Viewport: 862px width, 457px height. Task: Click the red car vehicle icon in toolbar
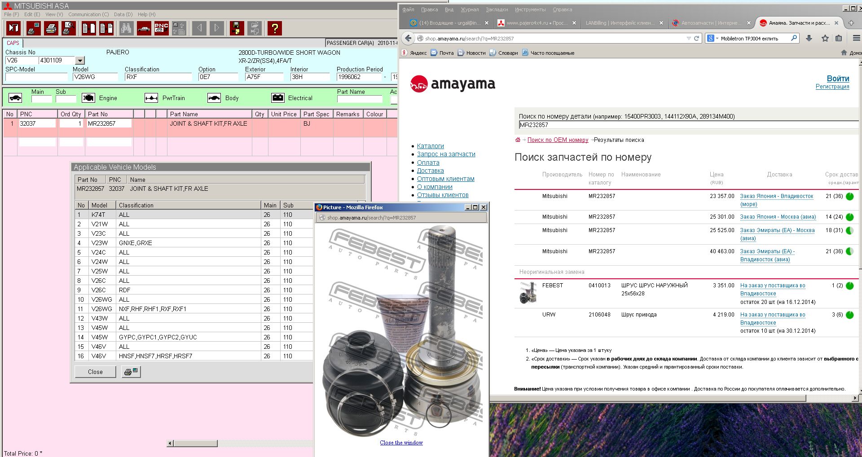144,28
